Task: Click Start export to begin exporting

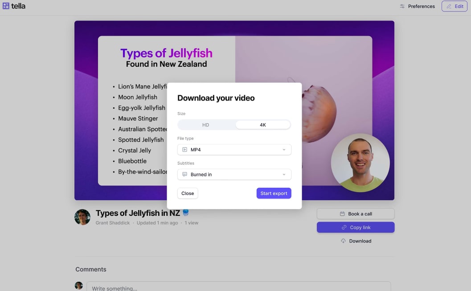Action: point(274,193)
